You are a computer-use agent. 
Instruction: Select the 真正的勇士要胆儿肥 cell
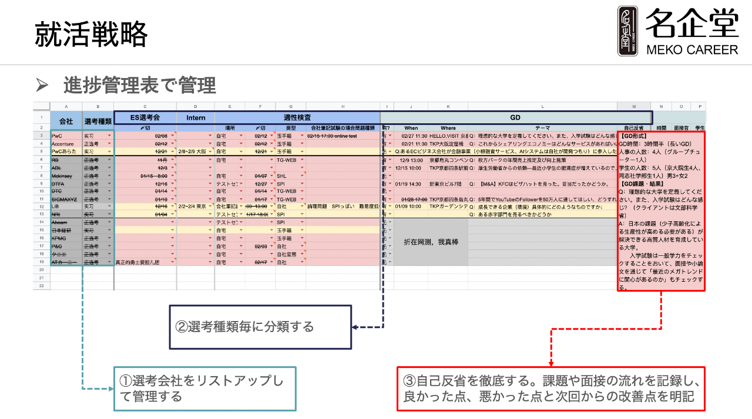[x=145, y=262]
